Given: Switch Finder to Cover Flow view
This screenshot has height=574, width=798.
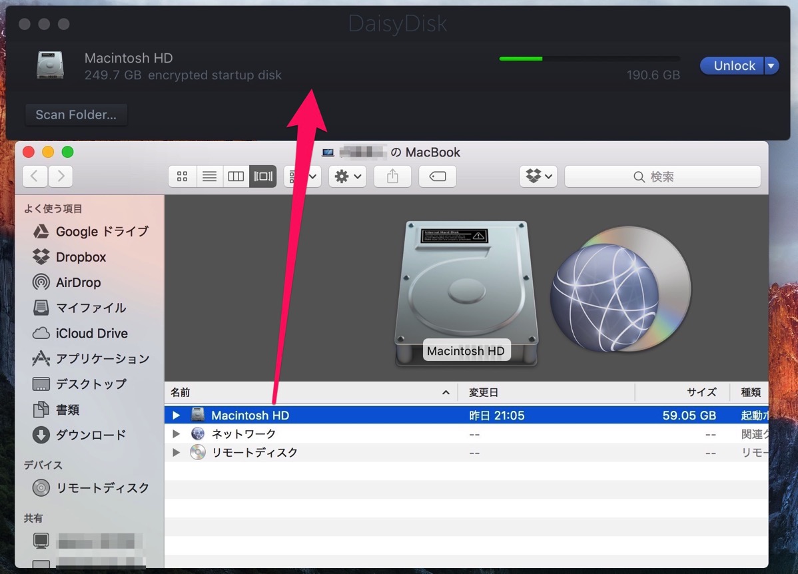Looking at the screenshot, I should 262,176.
